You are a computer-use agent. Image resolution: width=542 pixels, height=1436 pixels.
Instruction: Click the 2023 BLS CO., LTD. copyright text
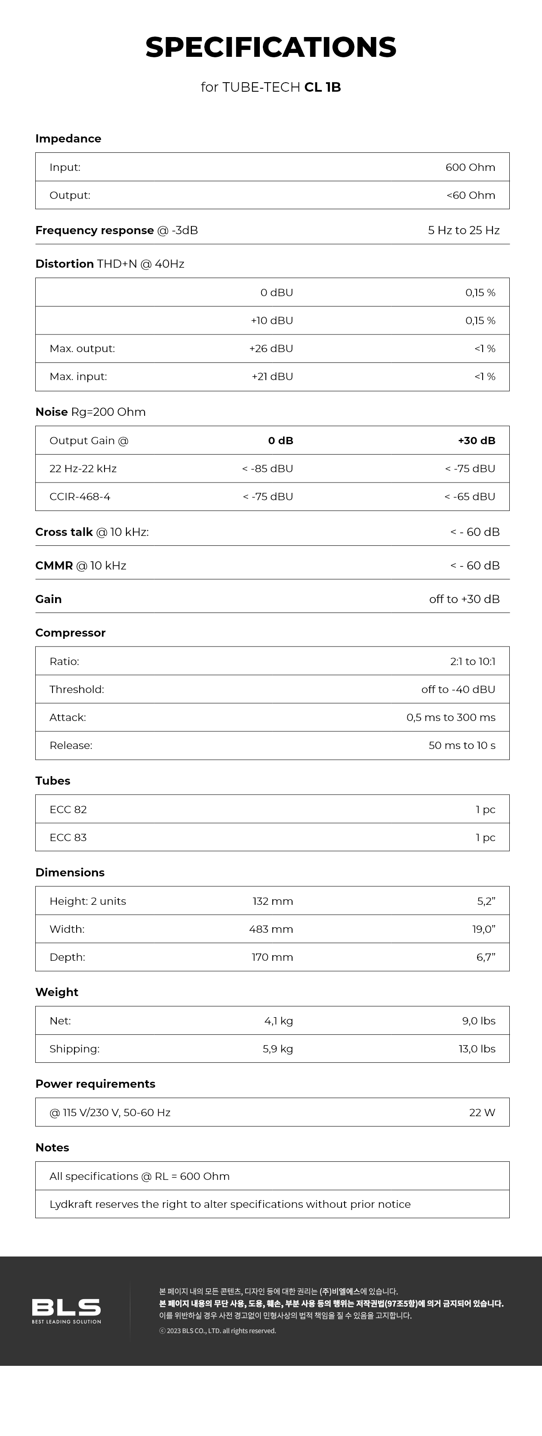click(218, 1331)
